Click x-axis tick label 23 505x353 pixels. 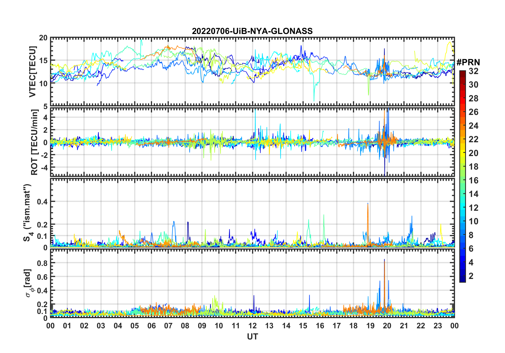(x=438, y=326)
